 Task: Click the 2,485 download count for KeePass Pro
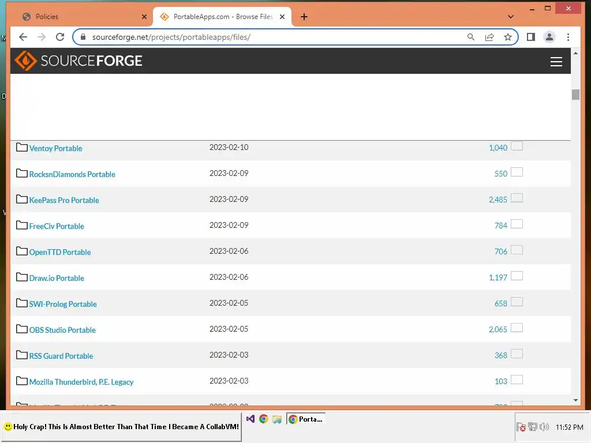498,200
